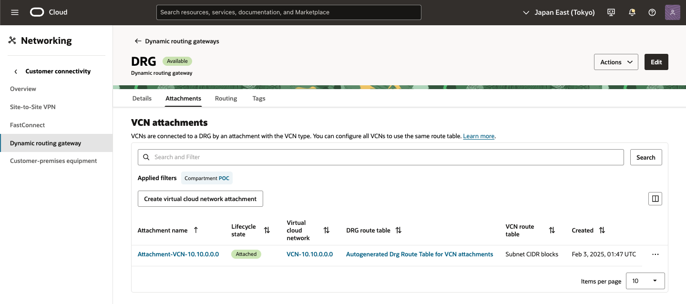Focus the Search and Filter field
The height and width of the screenshot is (304, 686).
(x=381, y=157)
